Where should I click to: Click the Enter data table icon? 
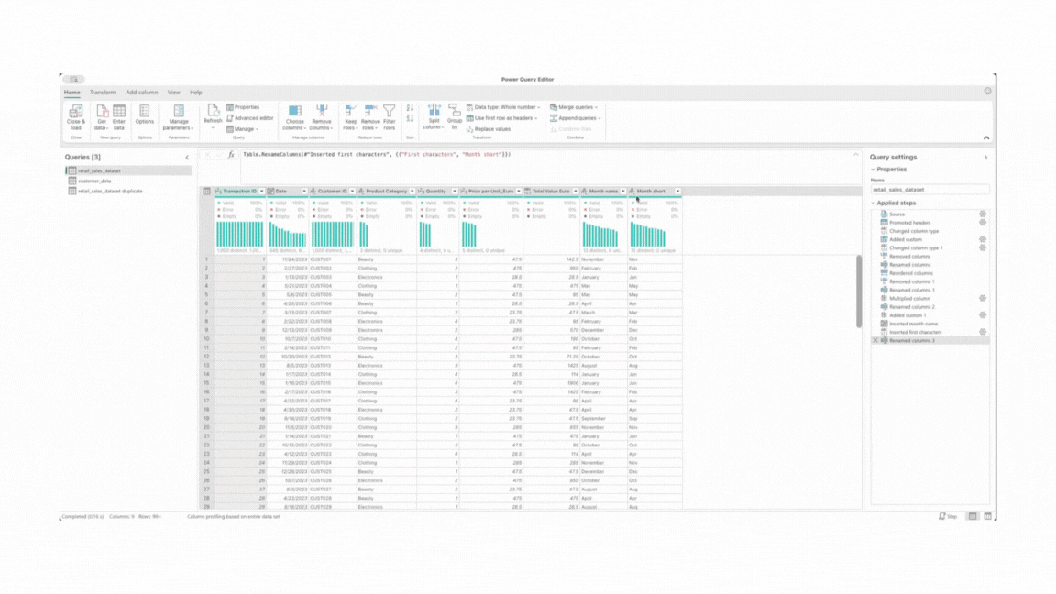[x=119, y=112]
